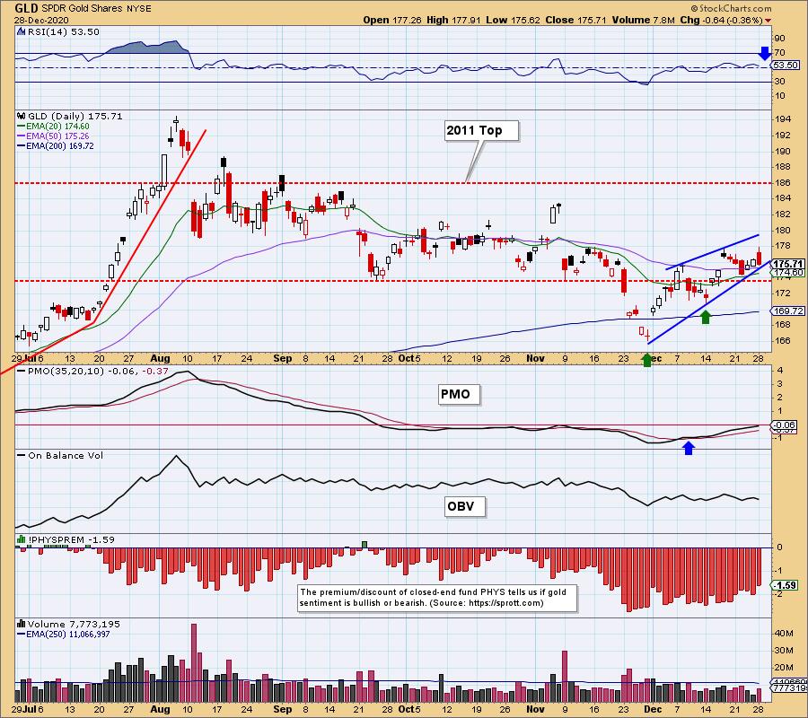The image size is (808, 718).
Task: Click the Sep label on price chart axis
Action: click(x=283, y=358)
